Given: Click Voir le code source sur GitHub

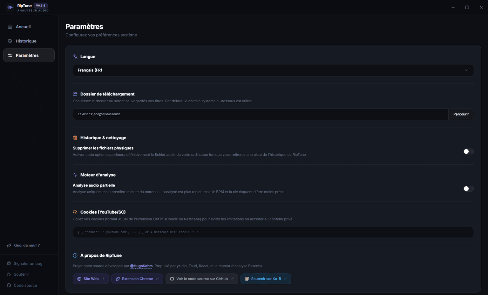Looking at the screenshot, I should (x=202, y=279).
